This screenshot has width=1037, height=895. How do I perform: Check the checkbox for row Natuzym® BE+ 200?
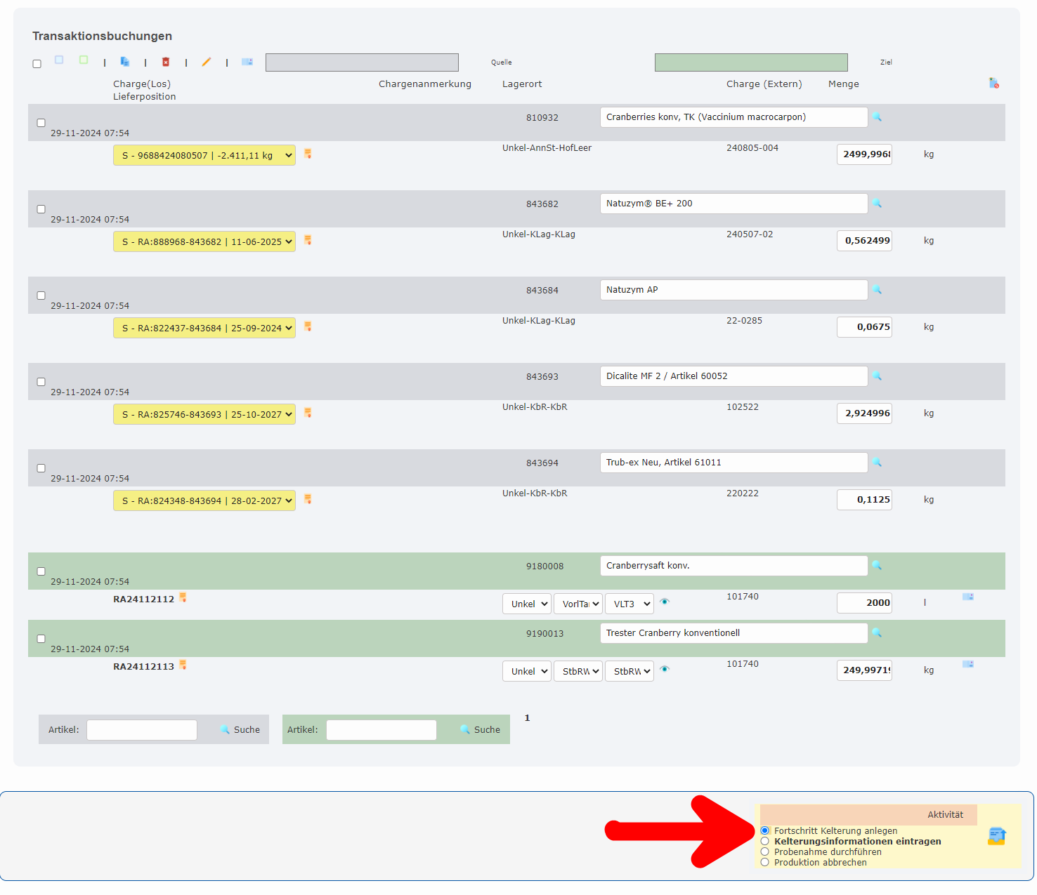(x=41, y=208)
